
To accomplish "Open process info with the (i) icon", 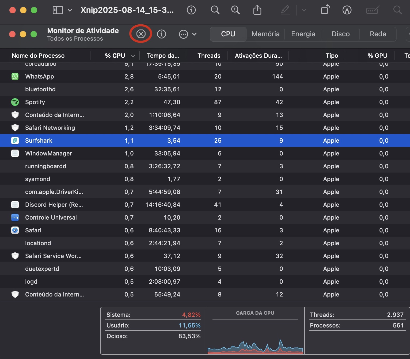I will click(162, 34).
